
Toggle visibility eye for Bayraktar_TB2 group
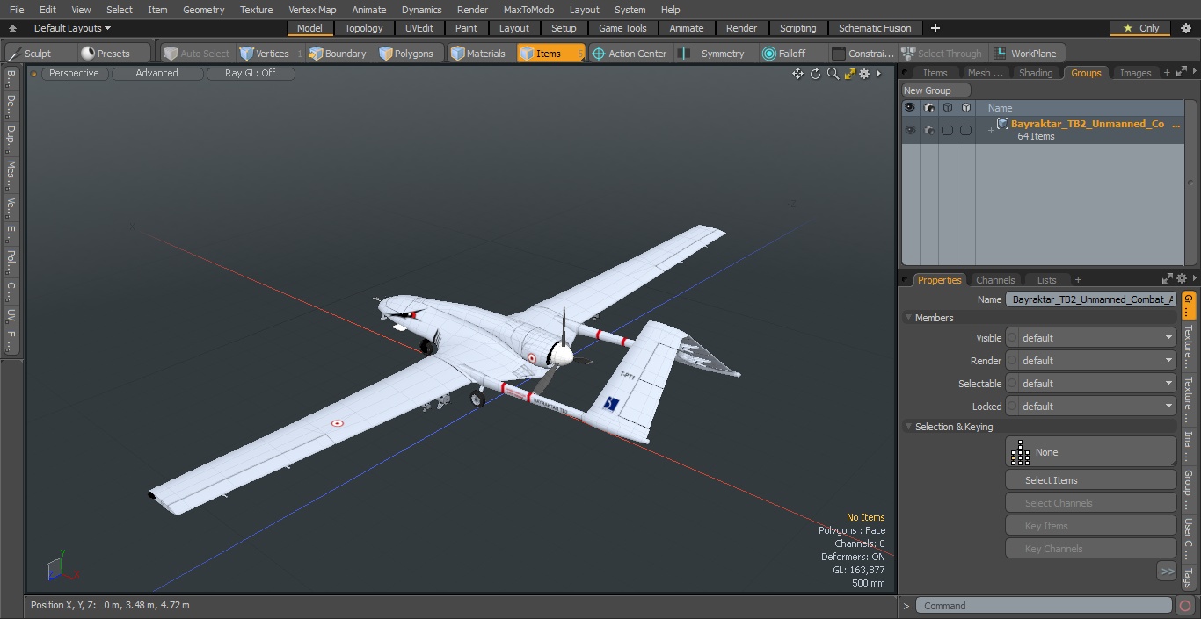click(x=910, y=130)
